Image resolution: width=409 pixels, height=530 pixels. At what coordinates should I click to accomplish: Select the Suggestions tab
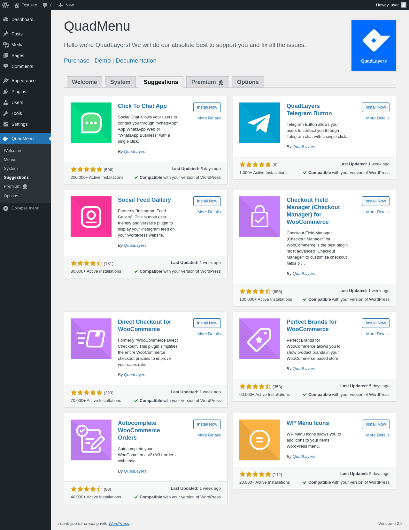pyautogui.click(x=161, y=82)
